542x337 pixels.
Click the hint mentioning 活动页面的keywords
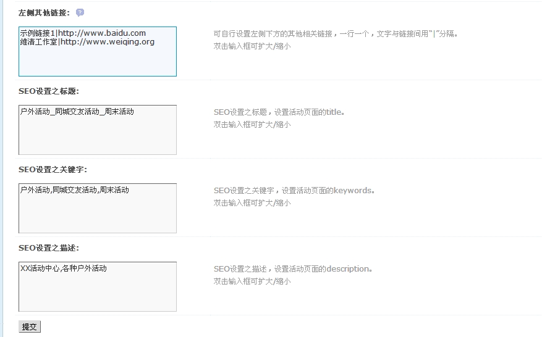294,191
